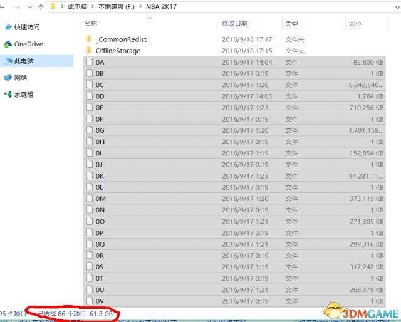The width and height of the screenshot is (401, 322).
Task: Open 快速访问 in the navigation pane
Action: point(27,27)
